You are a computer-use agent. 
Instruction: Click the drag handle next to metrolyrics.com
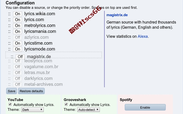[x=9, y=26]
